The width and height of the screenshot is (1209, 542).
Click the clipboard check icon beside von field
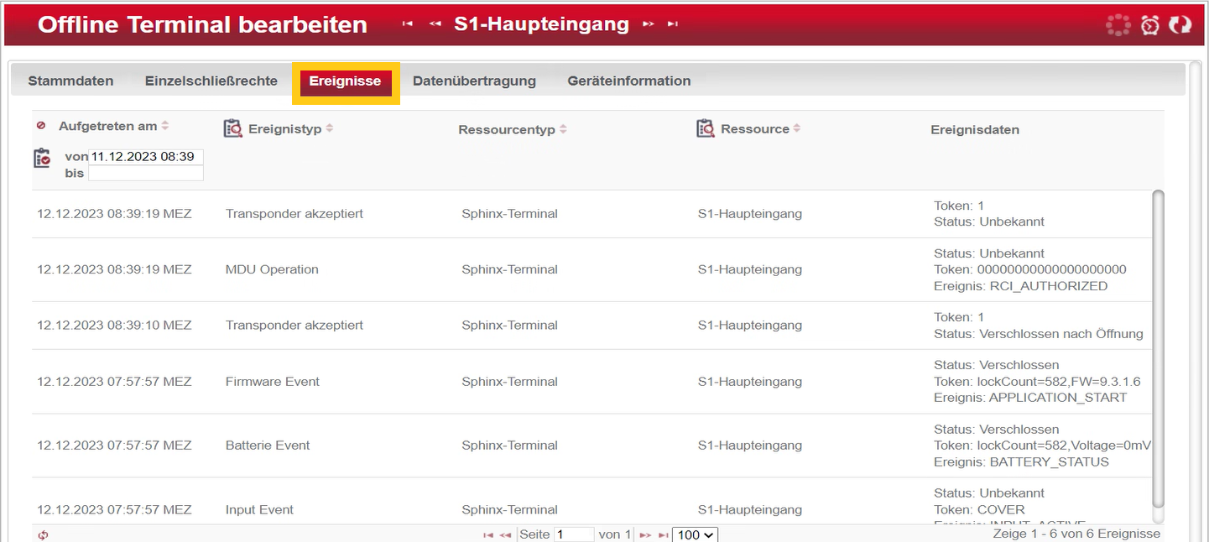[x=42, y=158]
